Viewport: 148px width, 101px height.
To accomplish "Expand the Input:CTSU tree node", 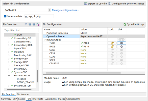I will click(9, 48).
